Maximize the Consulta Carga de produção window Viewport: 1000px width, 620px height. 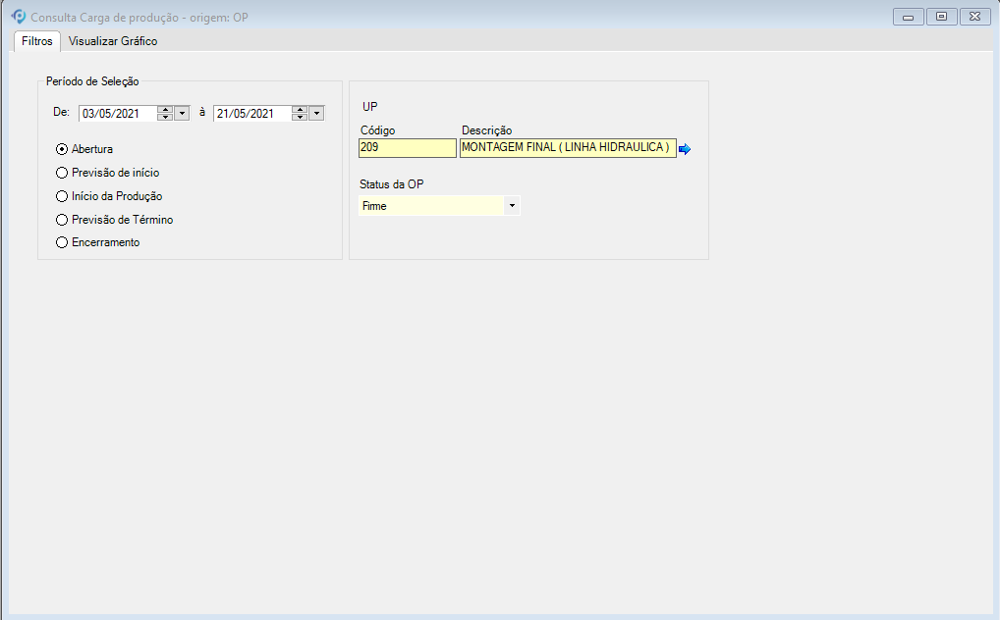coord(941,17)
